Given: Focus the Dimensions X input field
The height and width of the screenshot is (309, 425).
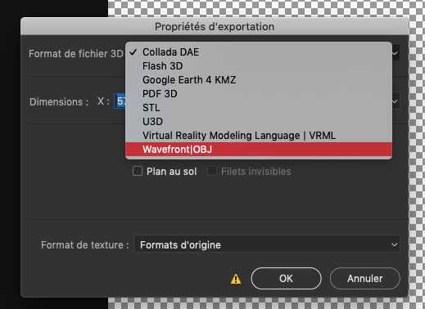Looking at the screenshot, I should 120,101.
